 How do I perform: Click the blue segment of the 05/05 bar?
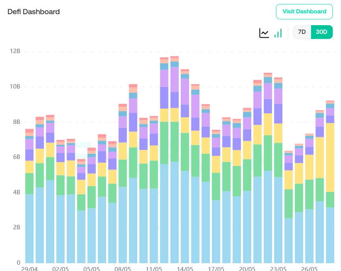92,235
